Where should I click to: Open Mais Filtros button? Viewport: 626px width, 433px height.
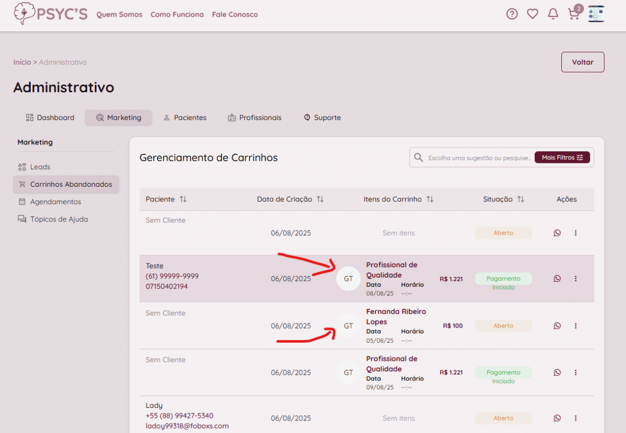coord(562,158)
